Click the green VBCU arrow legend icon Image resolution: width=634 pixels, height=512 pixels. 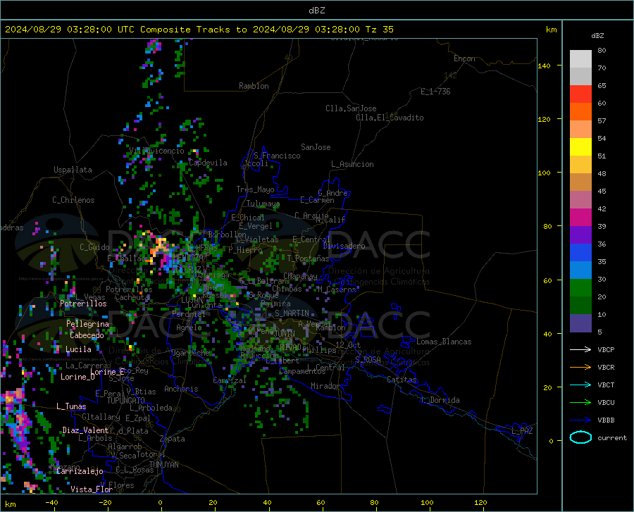(x=580, y=403)
